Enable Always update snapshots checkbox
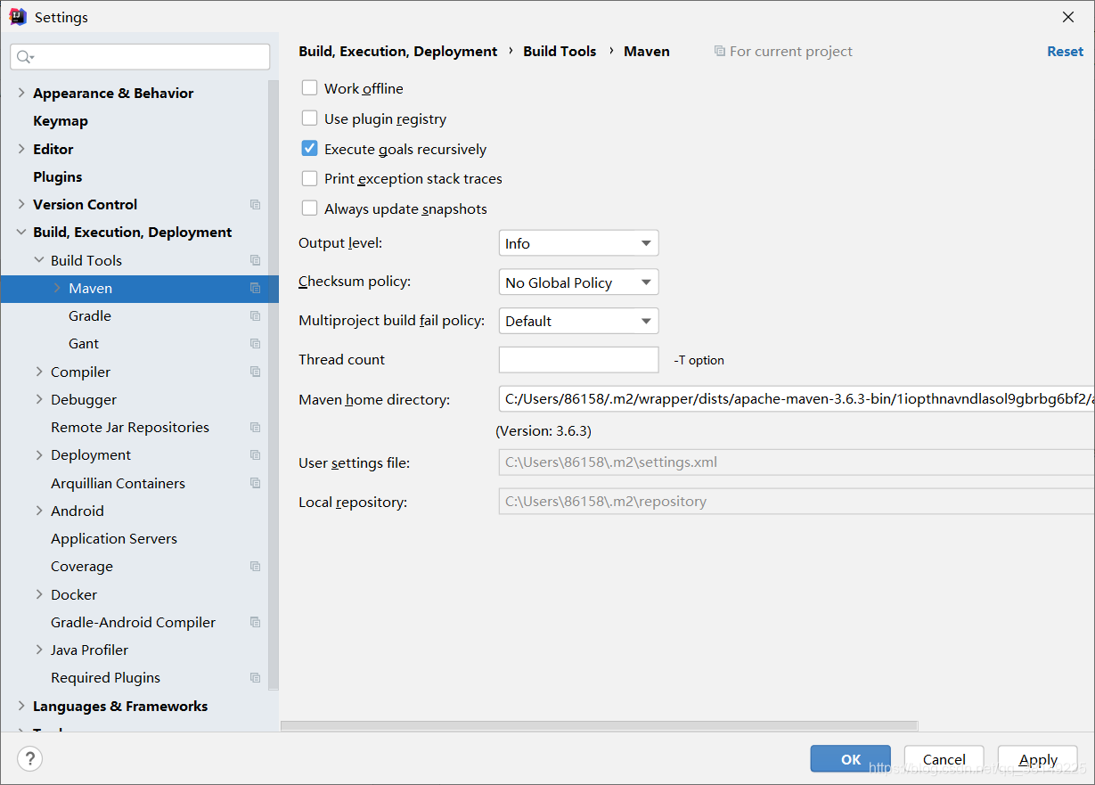Image resolution: width=1095 pixels, height=785 pixels. [x=309, y=209]
